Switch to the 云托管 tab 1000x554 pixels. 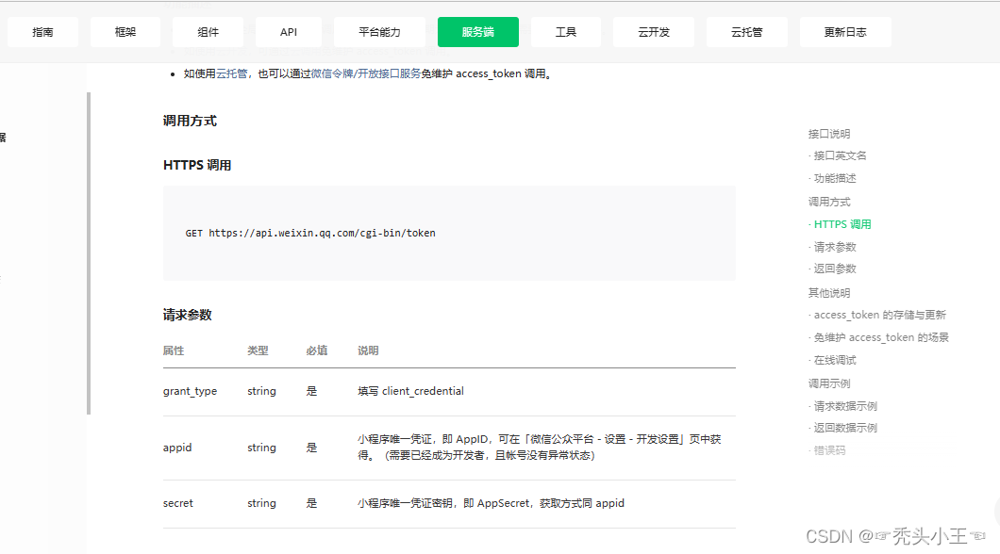[747, 32]
